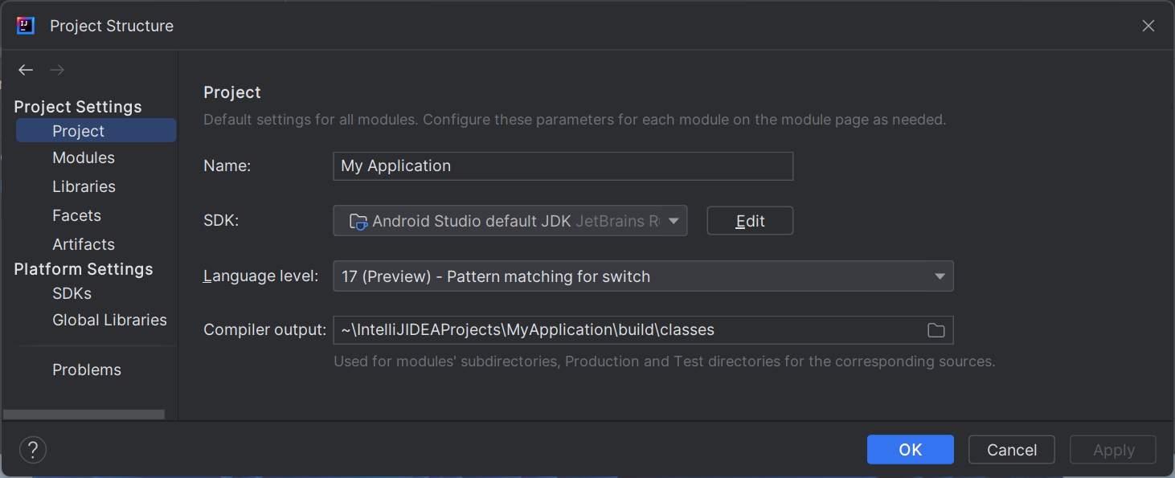Screen dimensions: 1175x478
Task: Confirm with the OK button
Action: (910, 450)
